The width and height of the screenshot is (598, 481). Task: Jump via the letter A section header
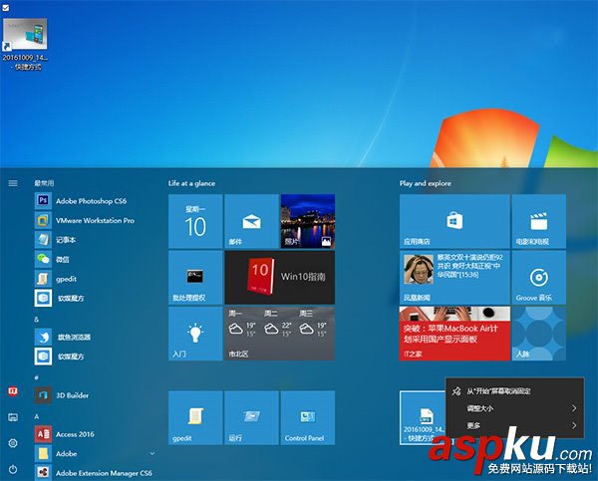click(x=37, y=416)
